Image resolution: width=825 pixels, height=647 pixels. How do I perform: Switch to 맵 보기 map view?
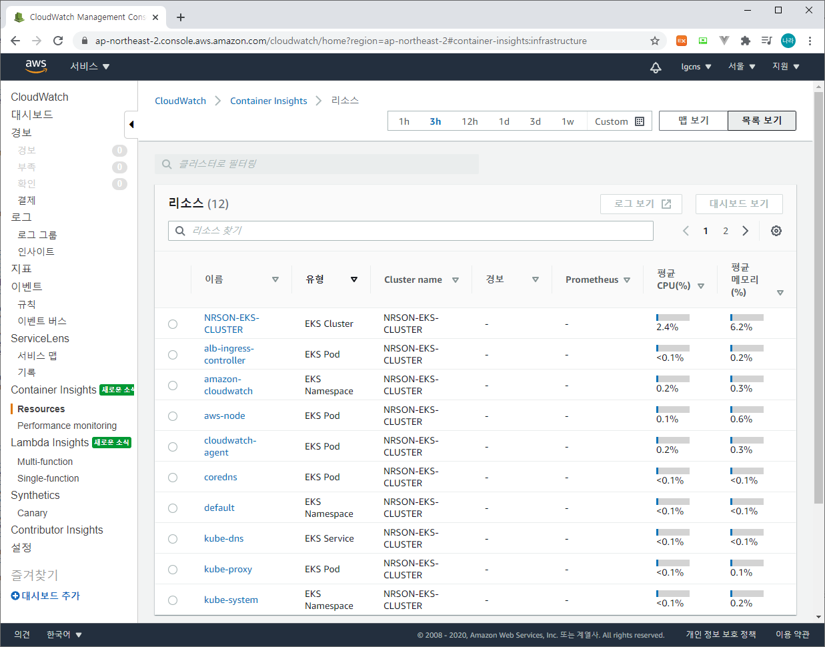tap(694, 121)
